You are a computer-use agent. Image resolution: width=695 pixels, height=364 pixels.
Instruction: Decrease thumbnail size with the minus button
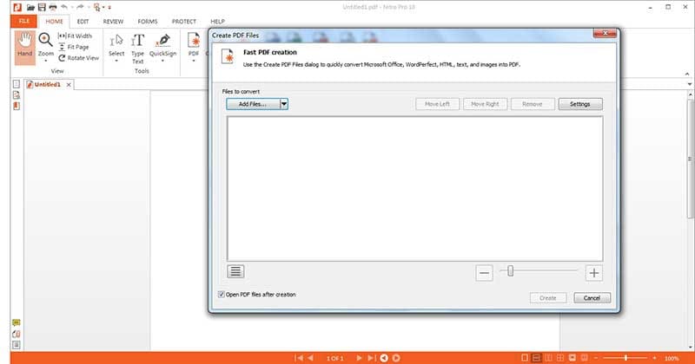coord(484,273)
